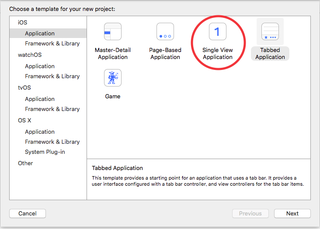The width and height of the screenshot is (320, 229).
Task: Select the Master-Detail Application template icon
Action: pyautogui.click(x=113, y=31)
